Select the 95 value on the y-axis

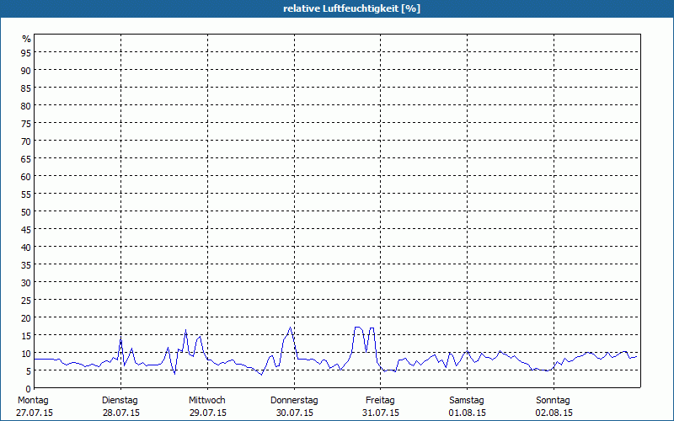[x=26, y=52]
